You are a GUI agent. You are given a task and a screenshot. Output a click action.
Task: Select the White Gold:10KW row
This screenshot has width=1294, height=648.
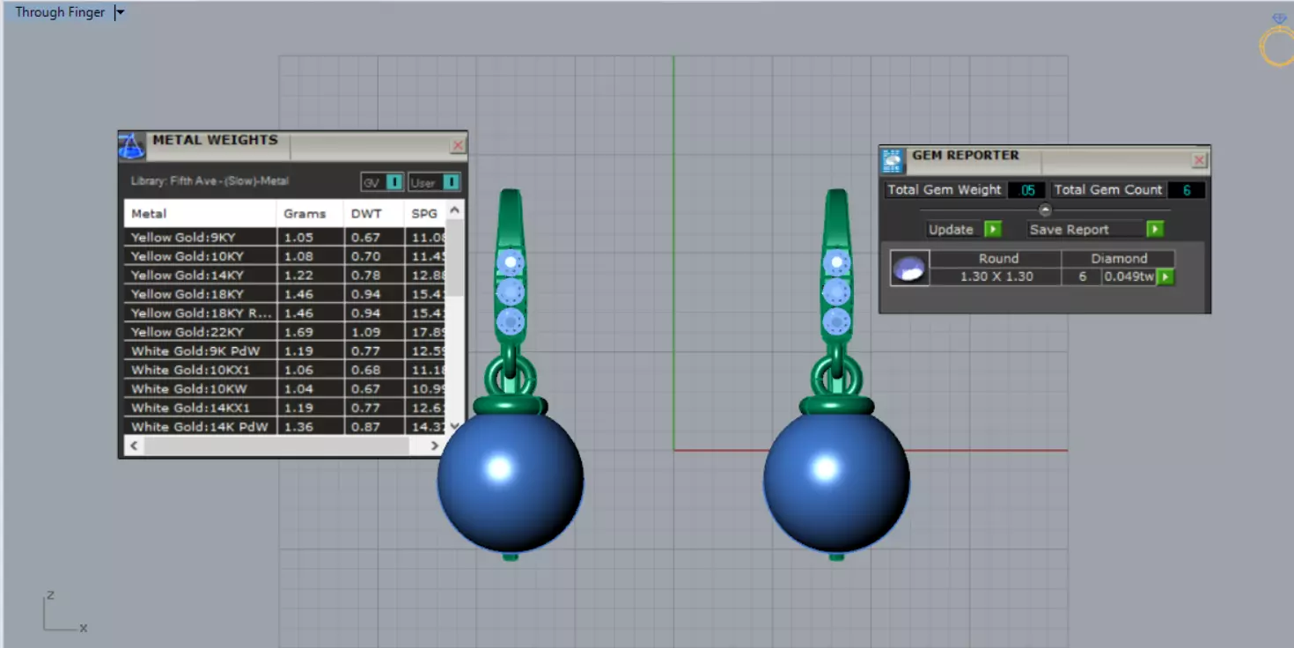[285, 389]
